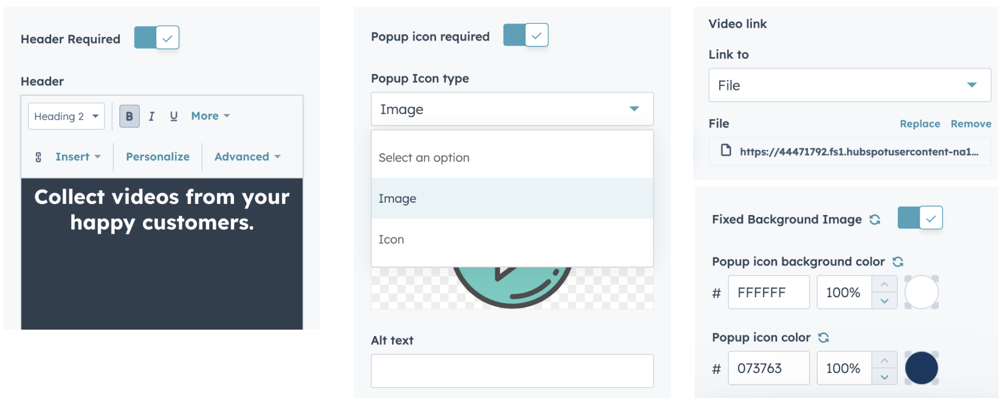
Task: Open the More formatting options dropdown
Action: coord(210,116)
